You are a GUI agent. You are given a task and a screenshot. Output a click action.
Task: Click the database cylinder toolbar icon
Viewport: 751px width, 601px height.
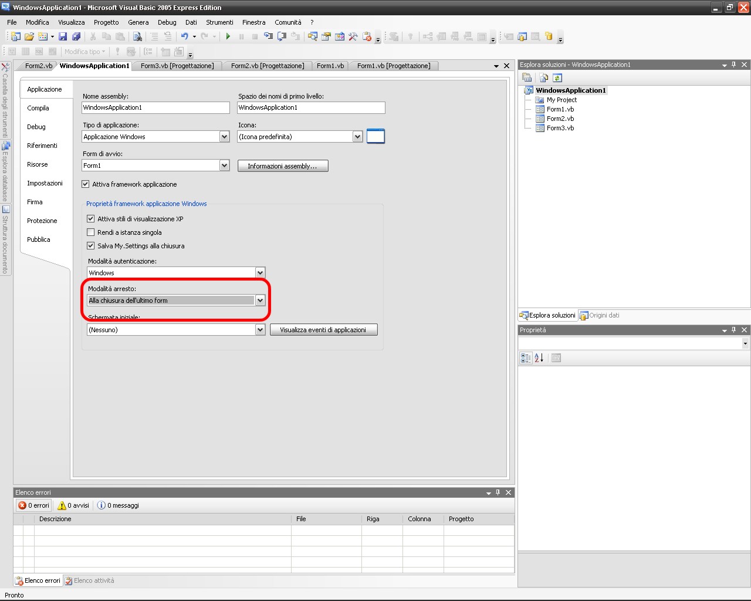(549, 36)
